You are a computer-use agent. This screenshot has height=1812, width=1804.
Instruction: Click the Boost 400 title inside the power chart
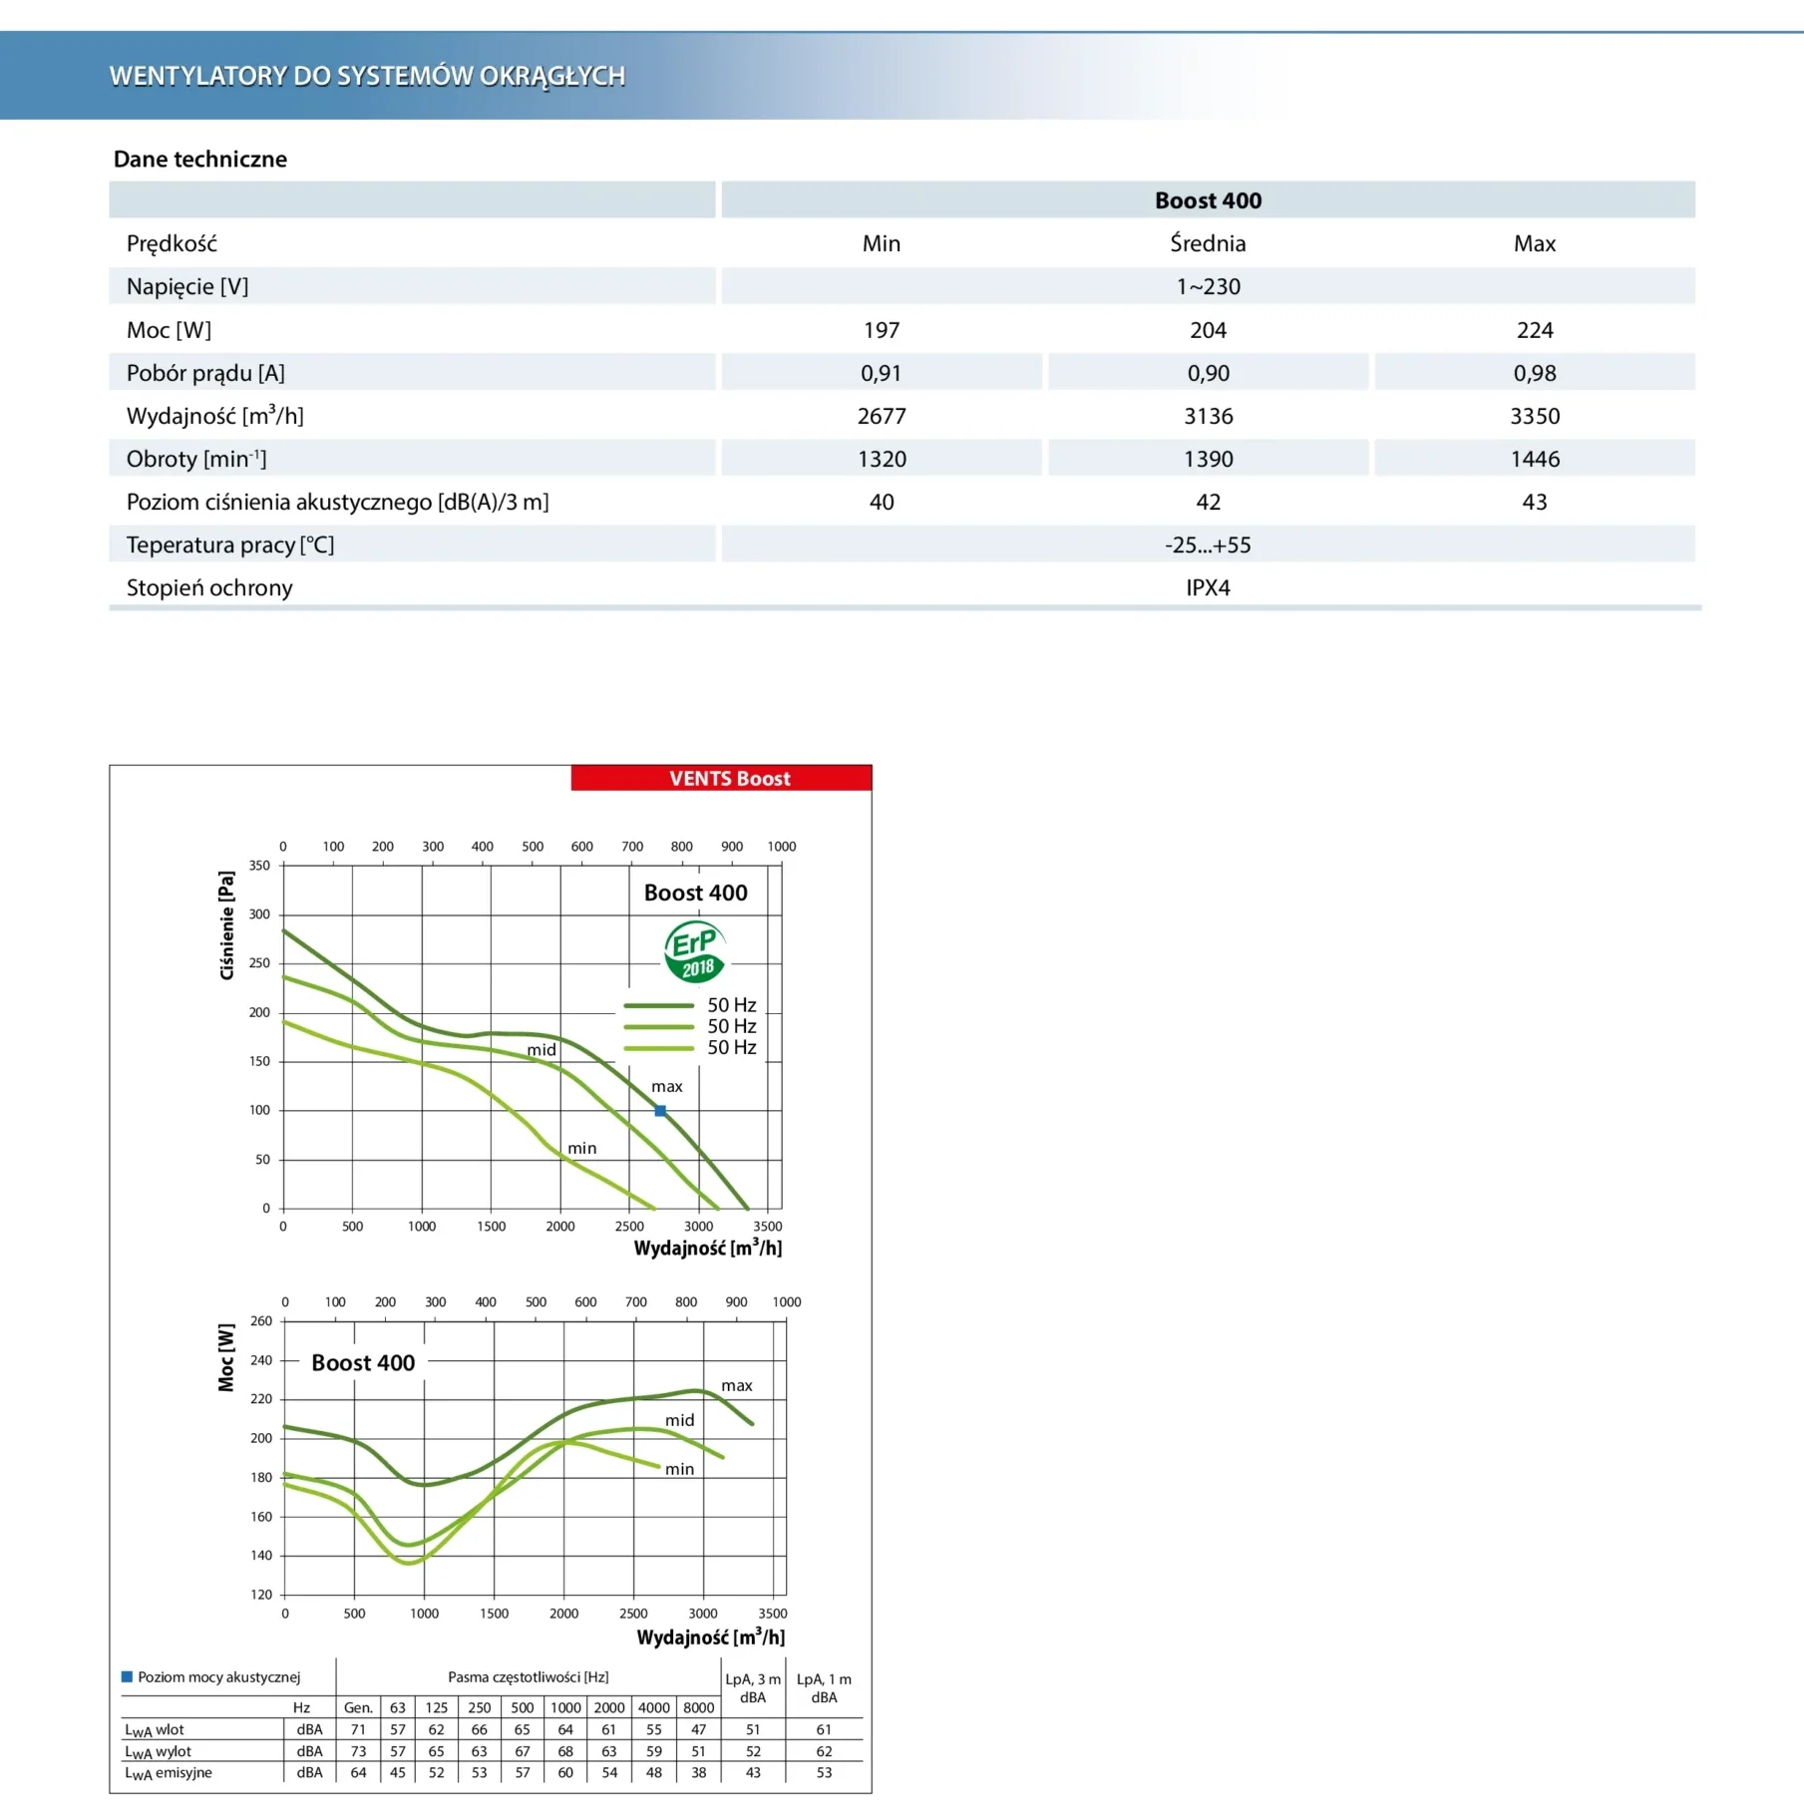point(363,1362)
